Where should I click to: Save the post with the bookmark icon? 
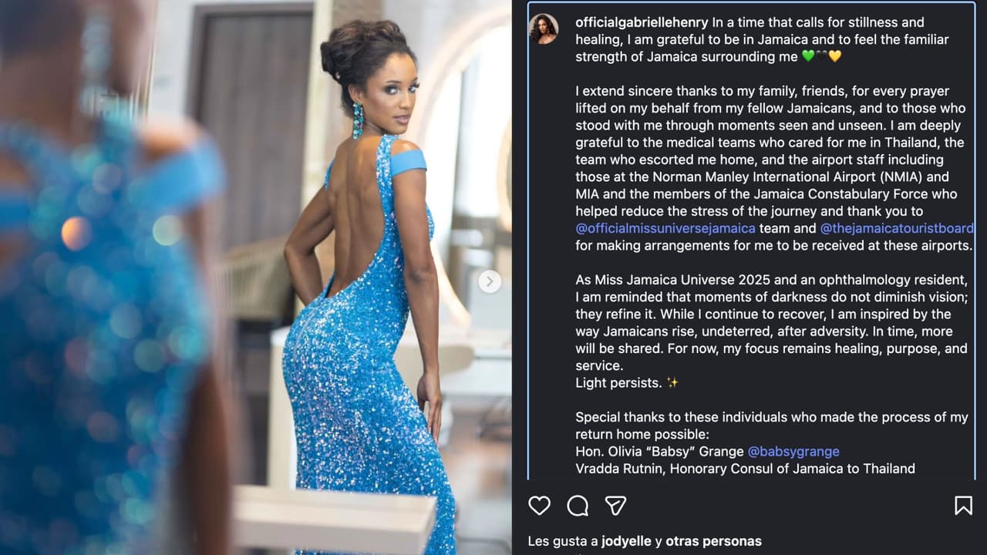point(963,506)
